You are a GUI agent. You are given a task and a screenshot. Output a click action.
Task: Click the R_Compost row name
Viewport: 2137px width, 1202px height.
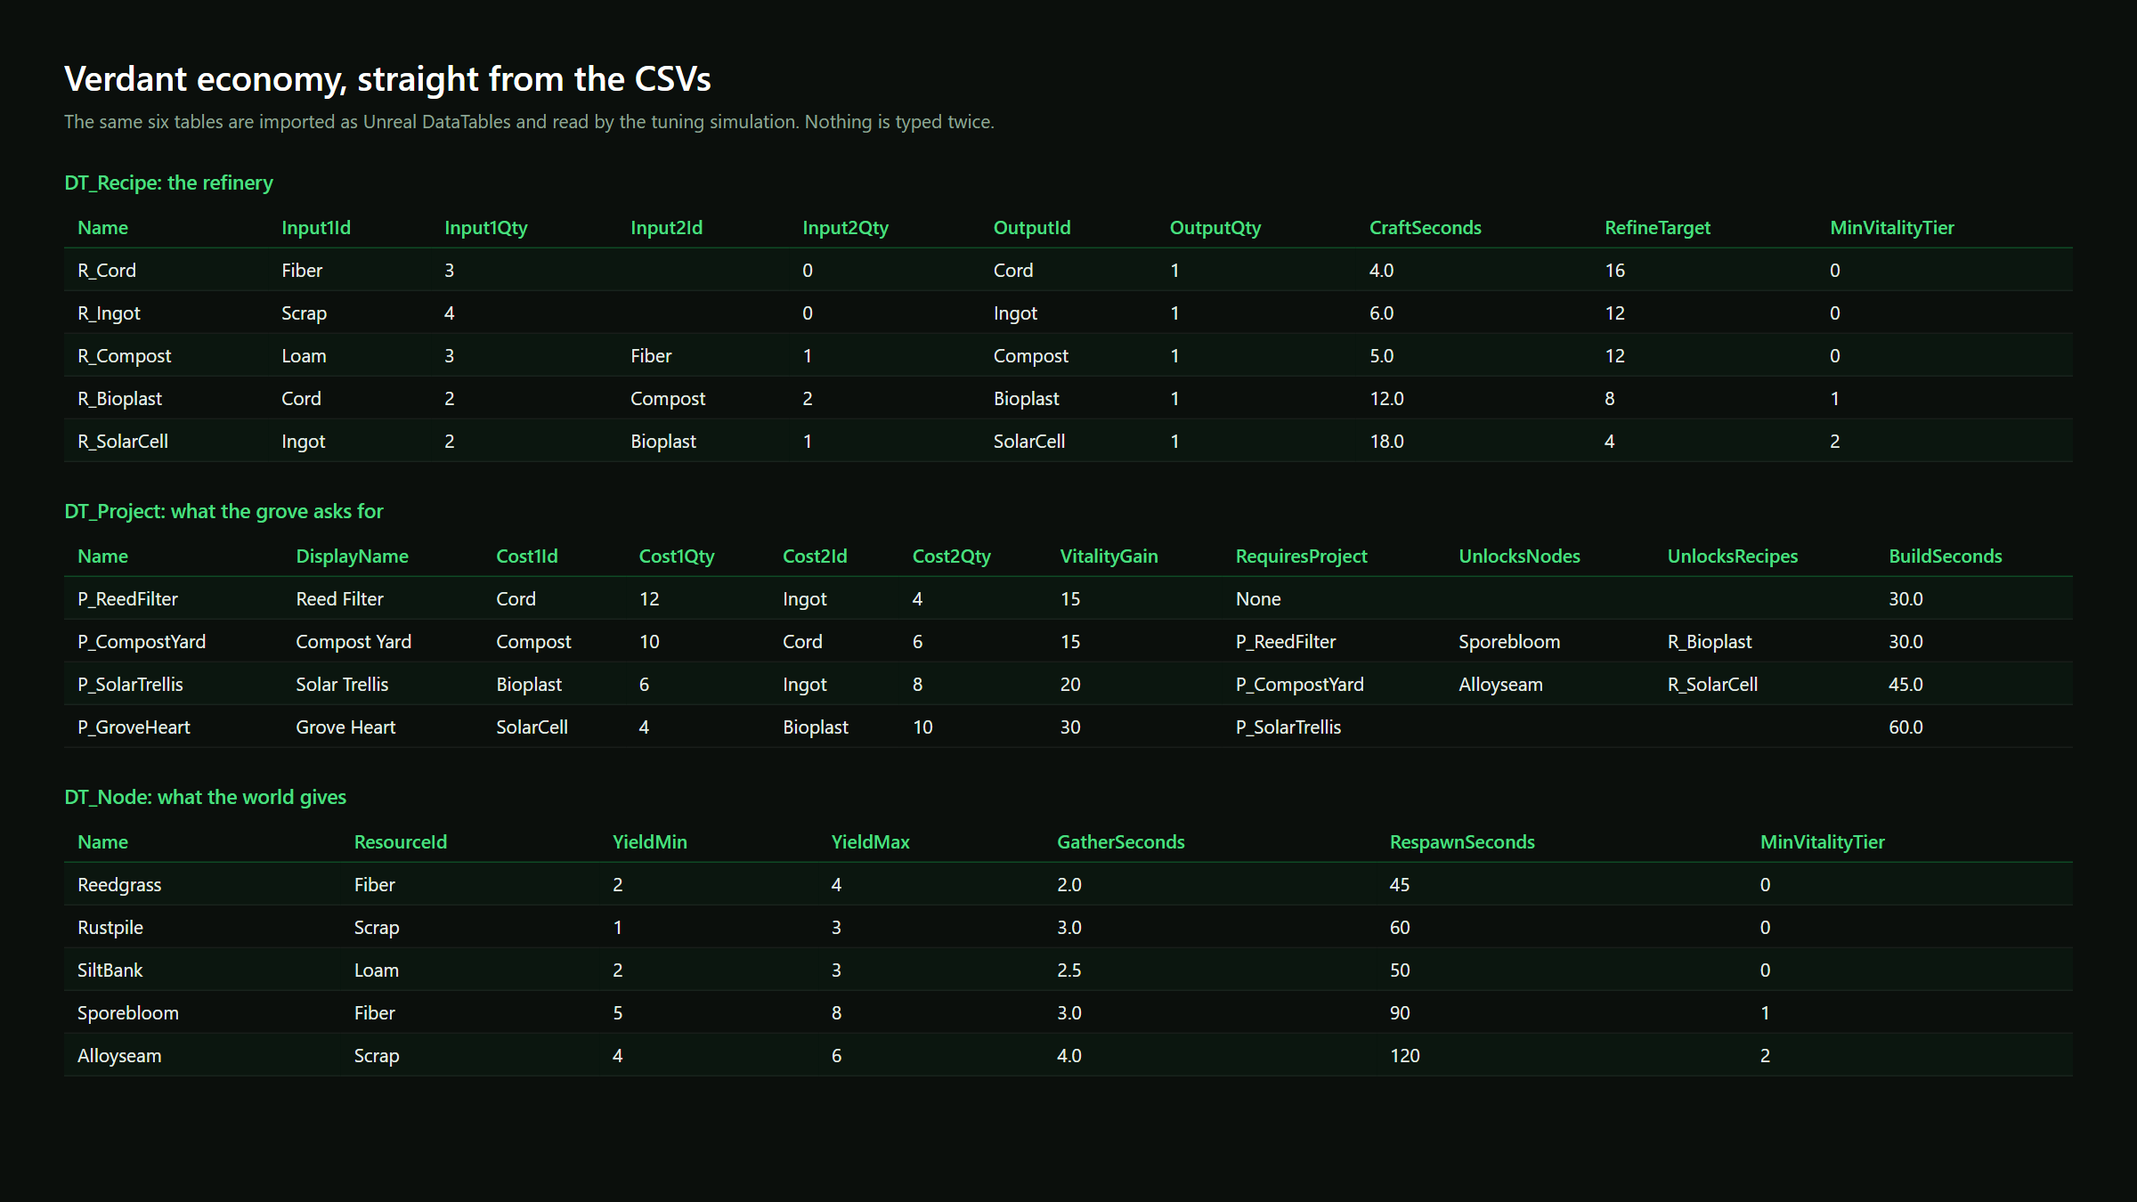(x=124, y=356)
